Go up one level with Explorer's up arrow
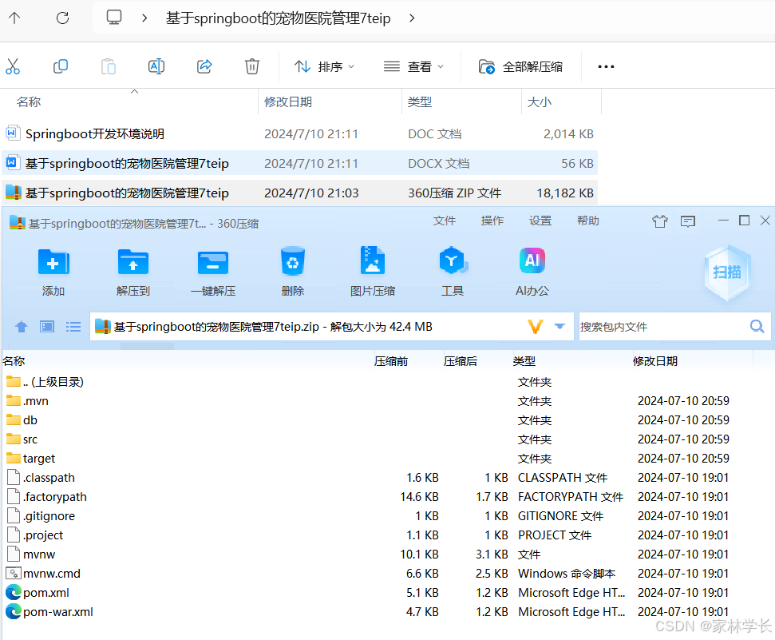775x640 pixels. tap(14, 18)
